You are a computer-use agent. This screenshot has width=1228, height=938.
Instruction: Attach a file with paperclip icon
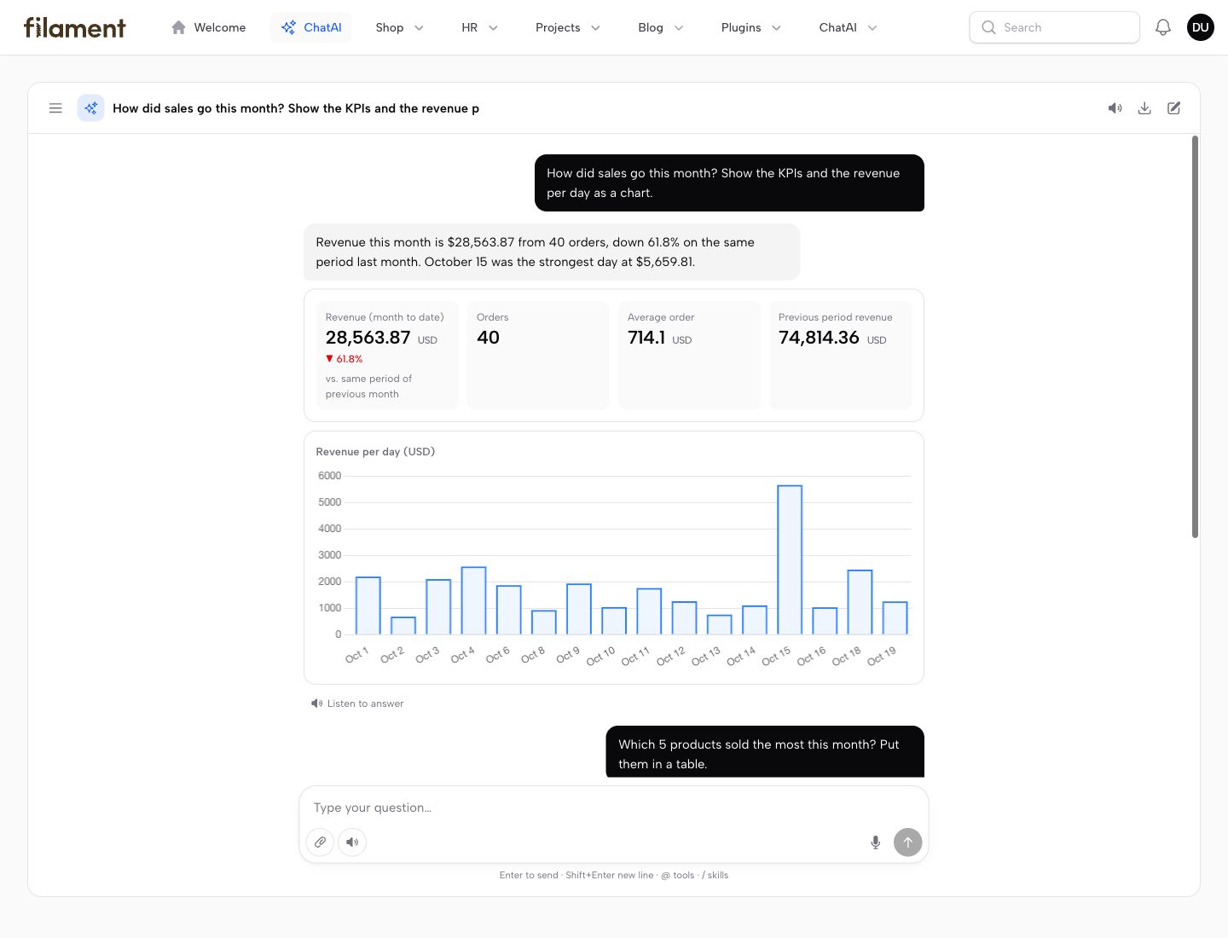[x=320, y=842]
